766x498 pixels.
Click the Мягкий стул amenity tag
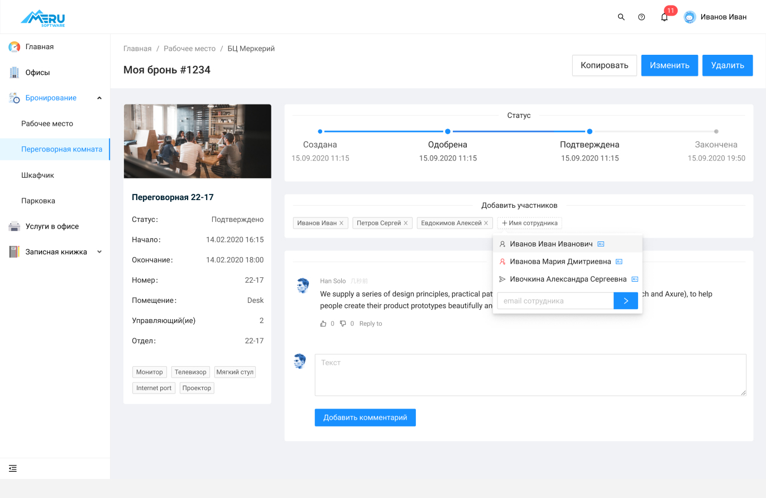[235, 372]
